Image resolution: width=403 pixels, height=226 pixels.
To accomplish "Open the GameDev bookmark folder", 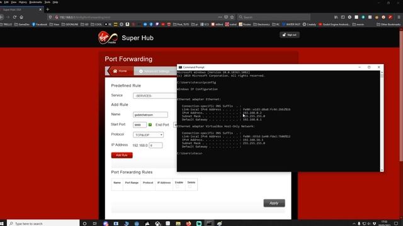I will click(x=22, y=24).
